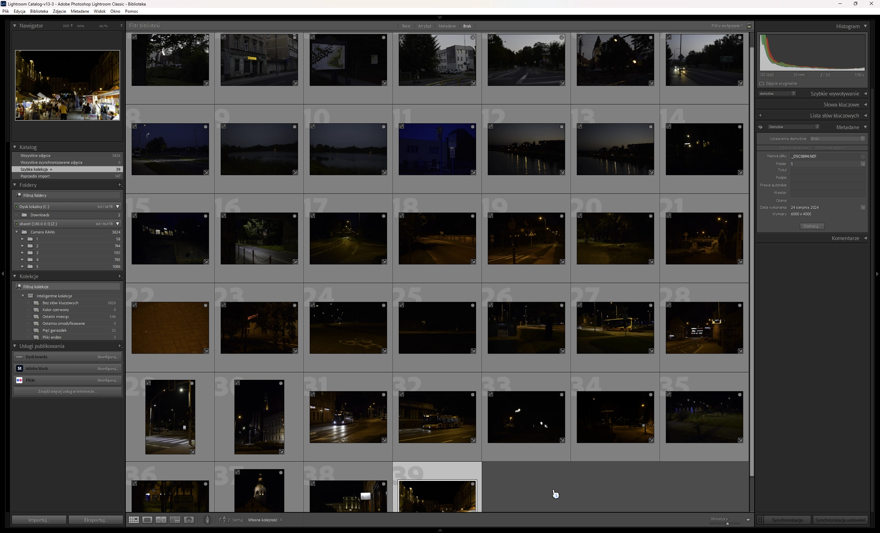880x533 pixels.
Task: Add new collection with plus icon
Action: click(119, 276)
